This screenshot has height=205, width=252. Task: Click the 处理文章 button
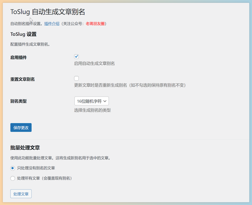click(21, 194)
